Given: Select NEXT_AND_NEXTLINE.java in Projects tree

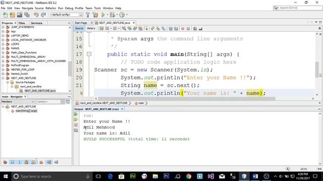Looking at the screenshot, I should (40, 90).
